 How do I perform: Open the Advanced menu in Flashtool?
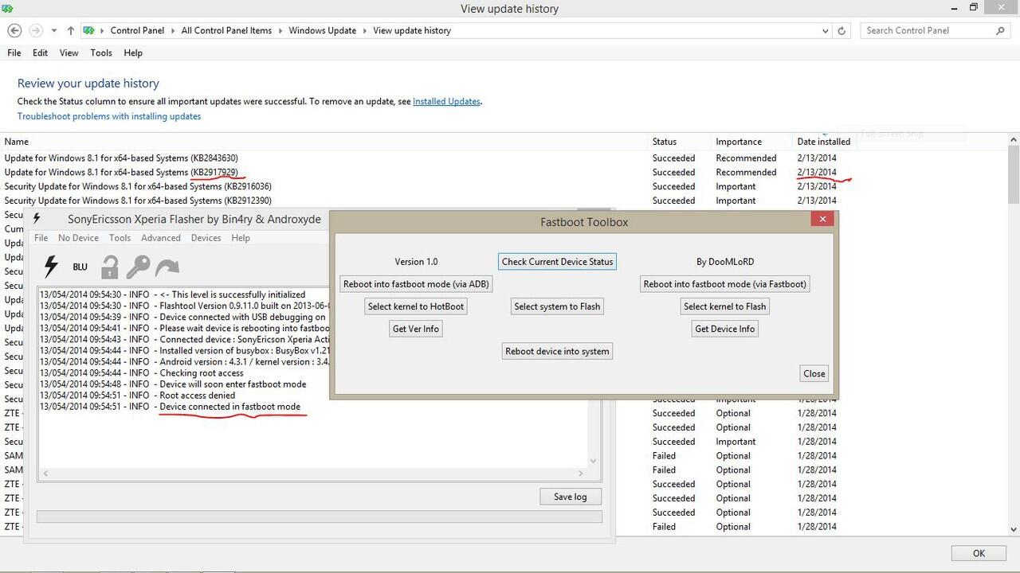[x=160, y=238]
